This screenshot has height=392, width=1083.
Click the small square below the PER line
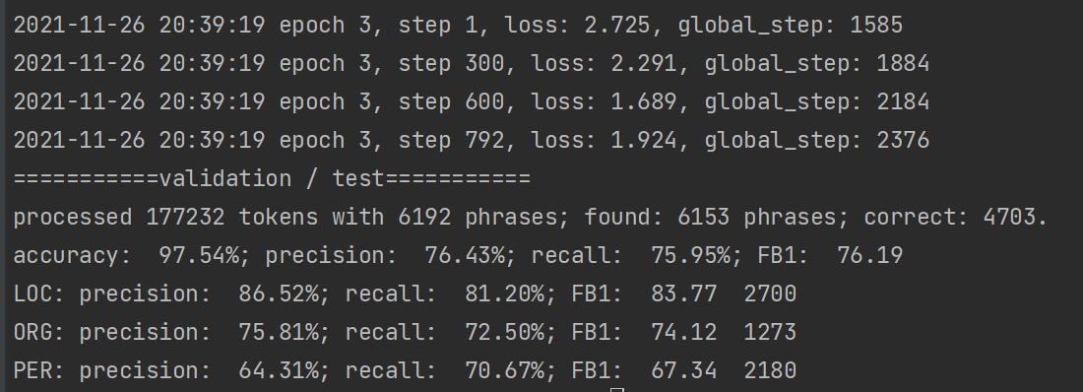pyautogui.click(x=617, y=390)
